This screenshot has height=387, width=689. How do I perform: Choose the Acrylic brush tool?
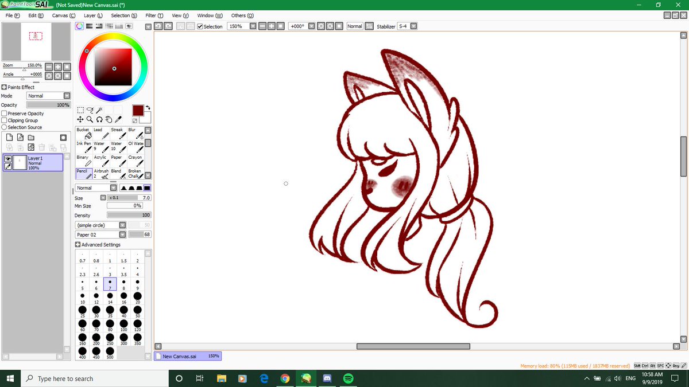[101, 161]
